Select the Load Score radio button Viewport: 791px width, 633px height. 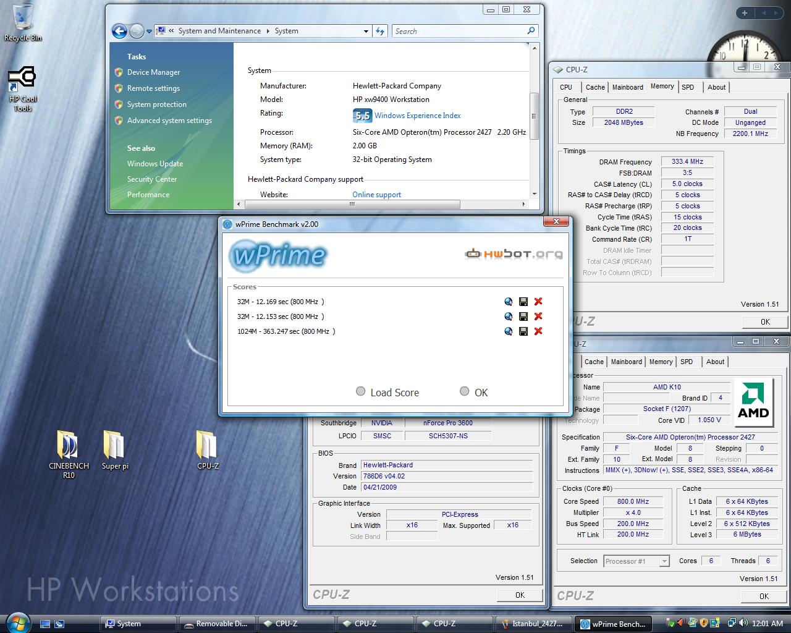(361, 391)
